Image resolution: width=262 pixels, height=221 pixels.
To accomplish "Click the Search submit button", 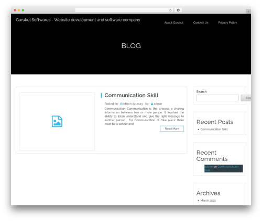I will [246, 98].
